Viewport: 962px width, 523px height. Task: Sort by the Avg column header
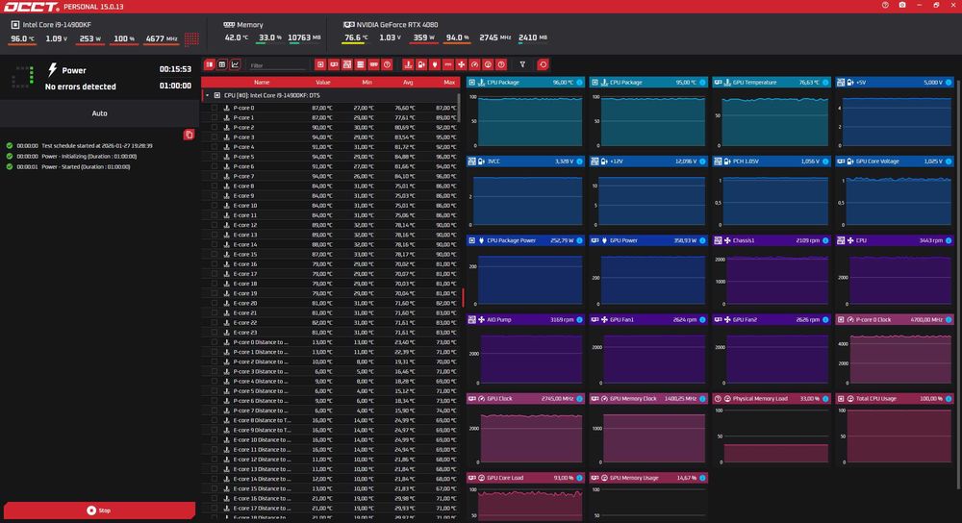click(x=408, y=82)
